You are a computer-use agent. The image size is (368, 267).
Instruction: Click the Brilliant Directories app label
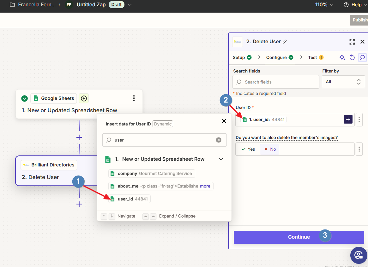[x=49, y=165]
